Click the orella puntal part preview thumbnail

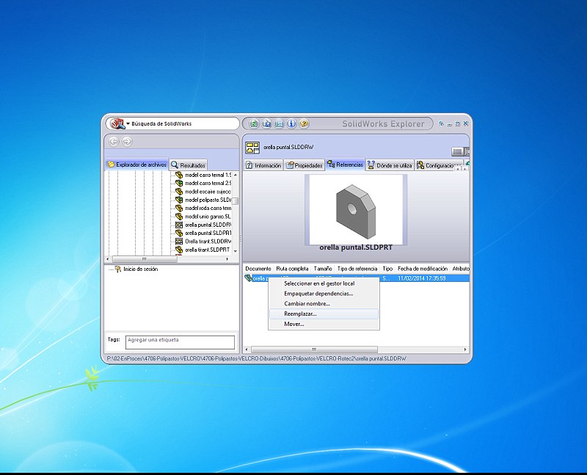(x=356, y=209)
